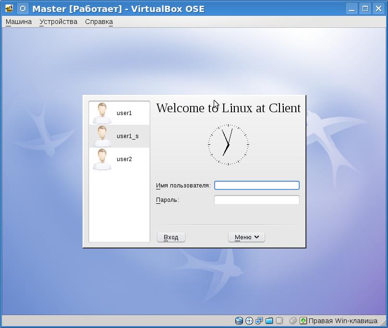Pick user2 from the login list
The height and width of the screenshot is (328, 388).
120,159
